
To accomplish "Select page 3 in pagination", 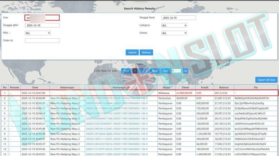I will tap(146, 71).
